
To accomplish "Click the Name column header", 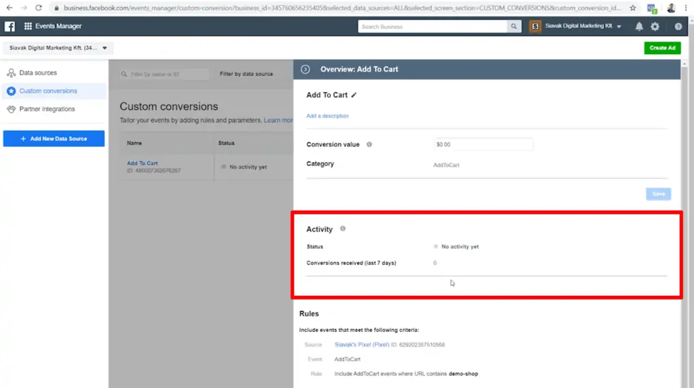I will tap(135, 144).
